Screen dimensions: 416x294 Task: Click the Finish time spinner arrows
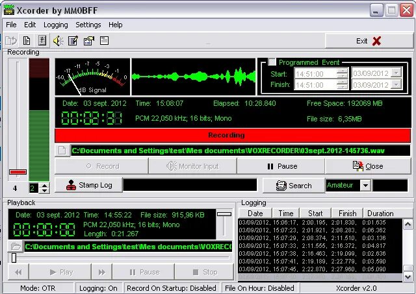click(x=343, y=84)
